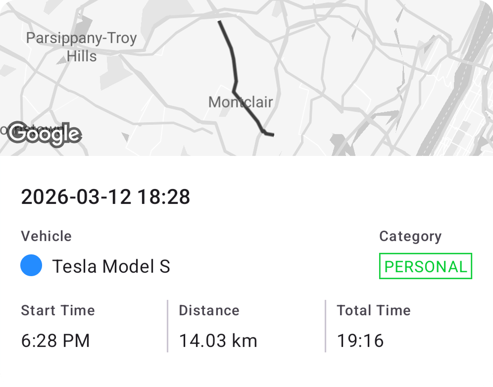
Task: Click the route start point on the map
Action: (219, 22)
